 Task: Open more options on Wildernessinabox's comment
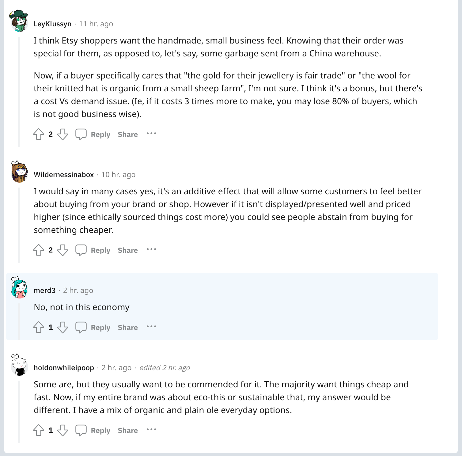point(151,249)
